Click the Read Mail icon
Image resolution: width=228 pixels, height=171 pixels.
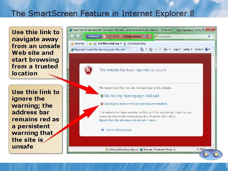(x=160, y=49)
